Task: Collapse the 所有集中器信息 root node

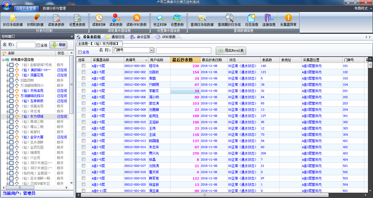Action: (x=3, y=60)
